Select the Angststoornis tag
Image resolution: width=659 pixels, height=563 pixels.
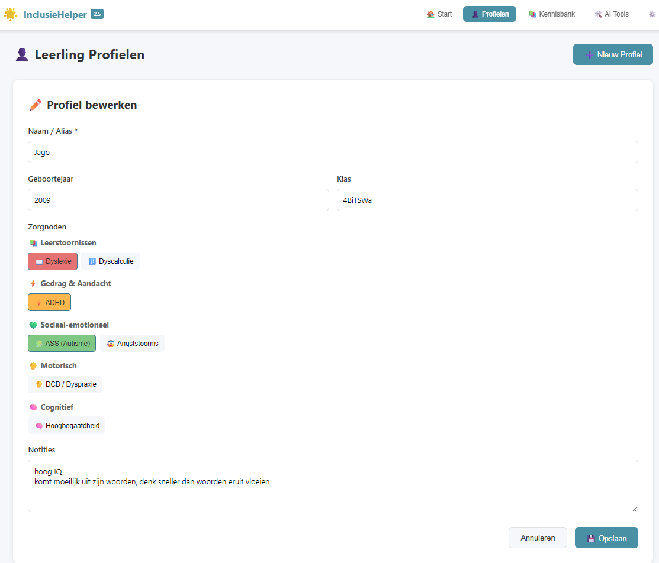click(132, 344)
